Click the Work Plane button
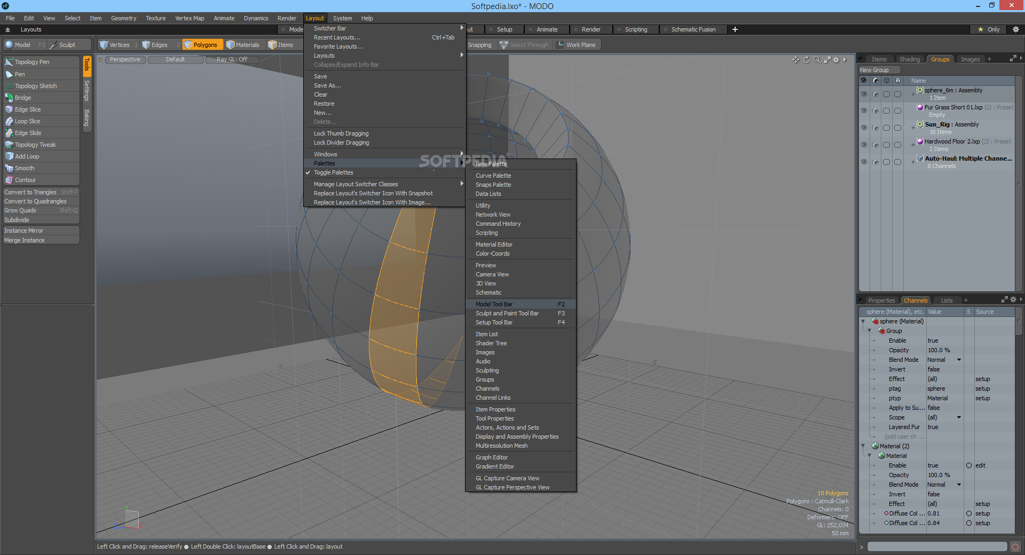This screenshot has height=555, width=1025. pyautogui.click(x=577, y=45)
